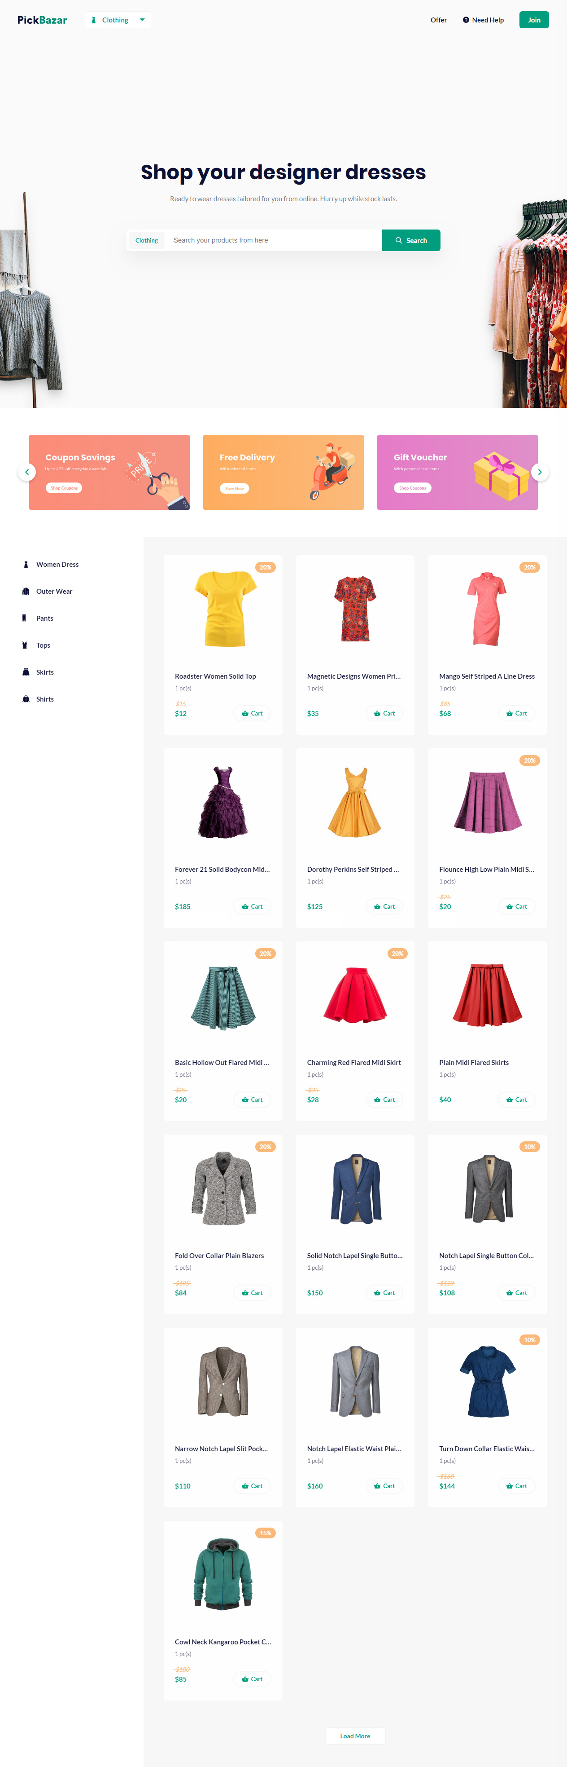Click the Load More button
567x1767 pixels.
coord(355,1736)
